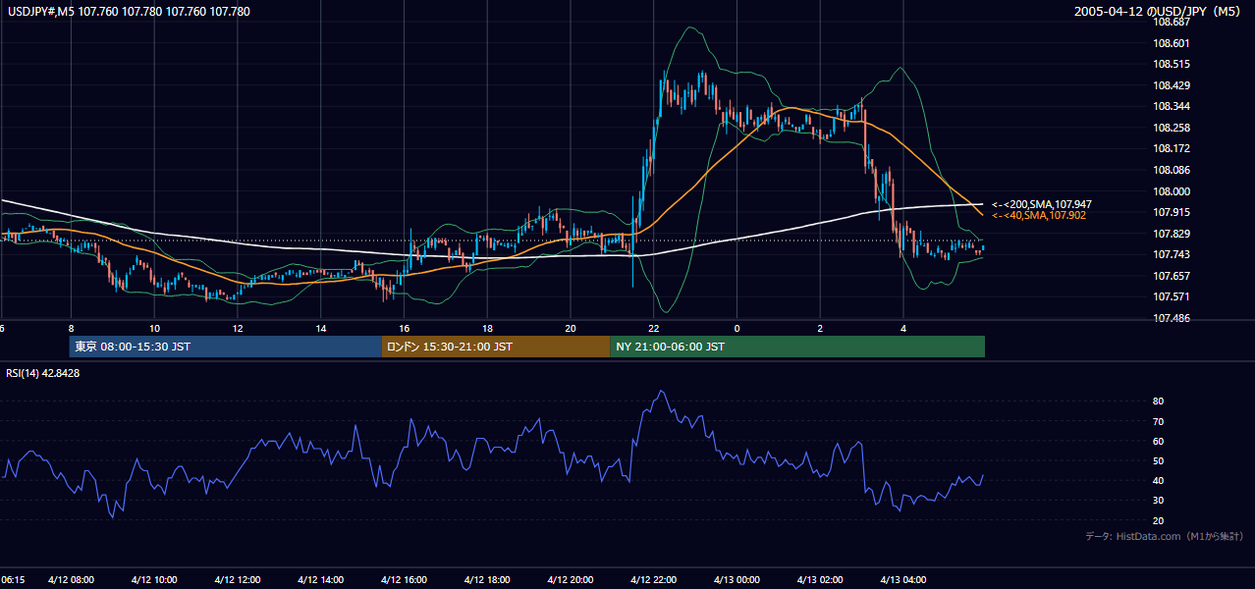Click hour label 12 under price chart
Image resolution: width=1255 pixels, height=589 pixels.
(x=238, y=328)
